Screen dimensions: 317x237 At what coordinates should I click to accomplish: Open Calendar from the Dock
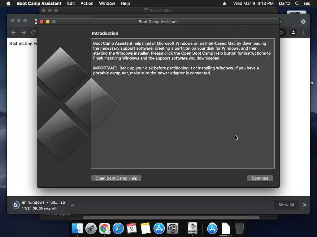[x=132, y=228]
